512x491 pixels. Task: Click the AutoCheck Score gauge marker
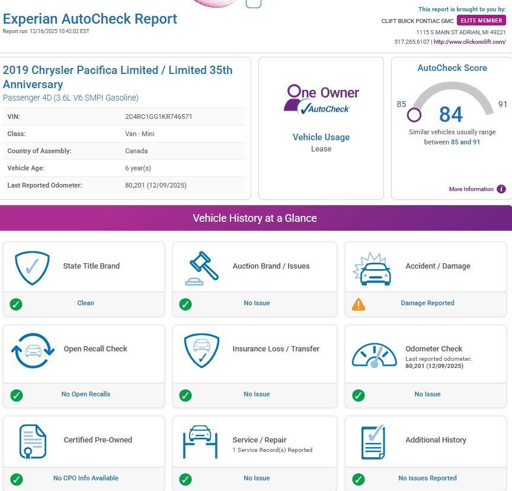coord(415,115)
